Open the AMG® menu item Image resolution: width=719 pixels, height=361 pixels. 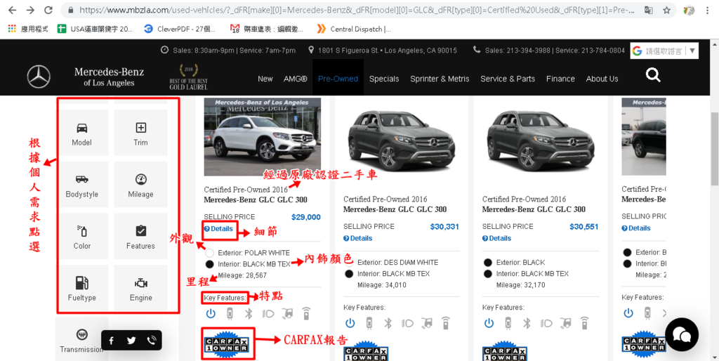pos(296,79)
